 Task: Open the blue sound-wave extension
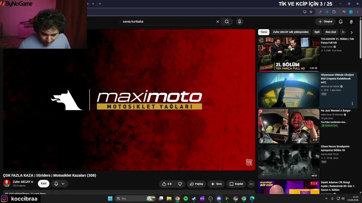pyautogui.click(x=327, y=12)
